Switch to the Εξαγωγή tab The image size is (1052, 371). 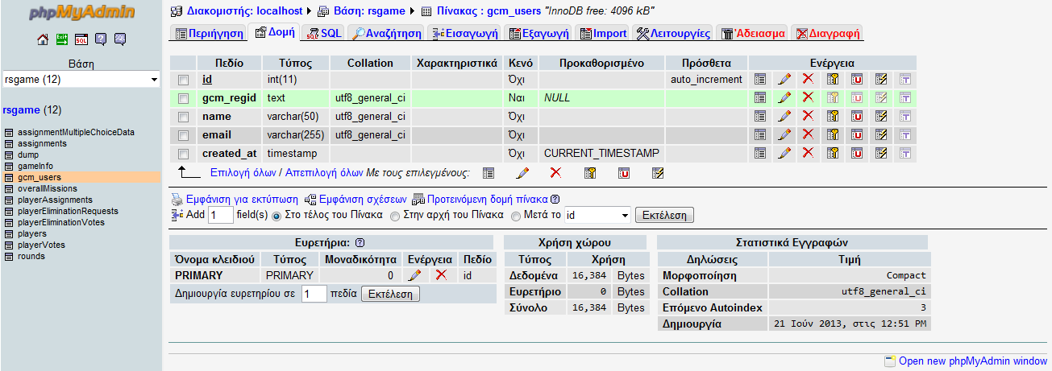(x=538, y=33)
